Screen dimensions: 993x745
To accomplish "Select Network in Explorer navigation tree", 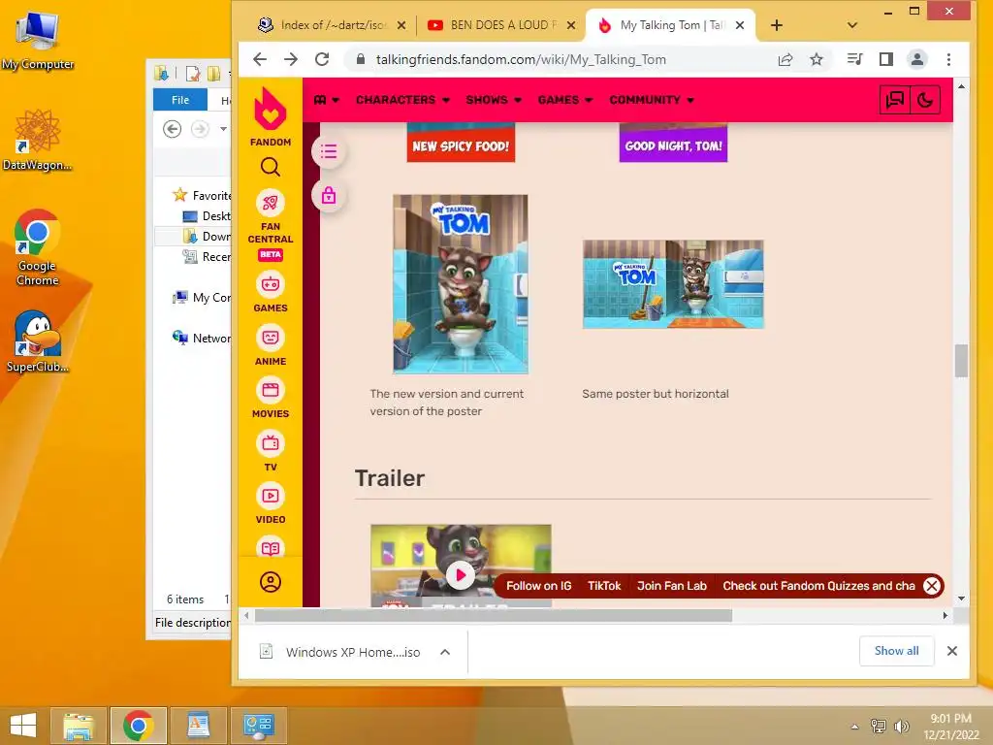I will pyautogui.click(x=203, y=339).
